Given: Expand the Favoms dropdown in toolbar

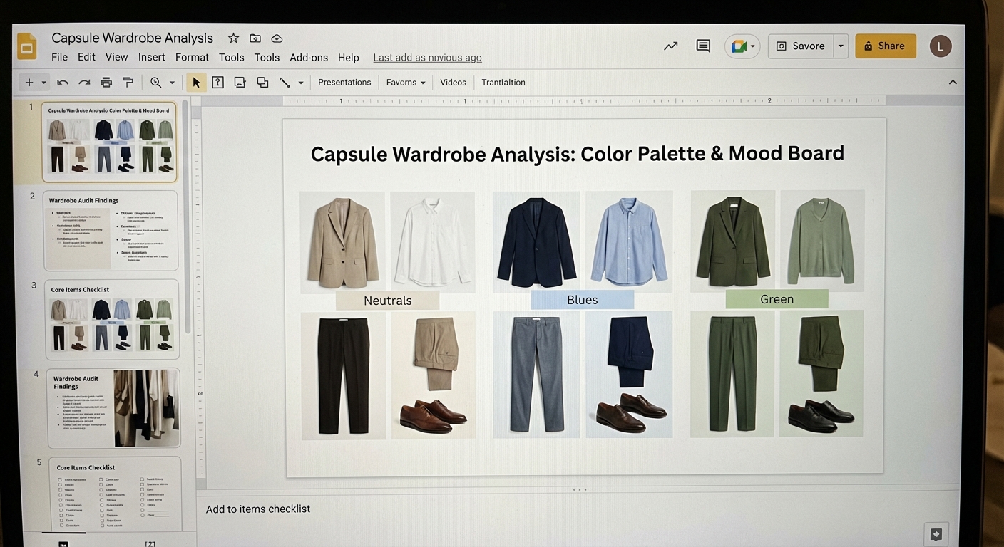Looking at the screenshot, I should (405, 83).
